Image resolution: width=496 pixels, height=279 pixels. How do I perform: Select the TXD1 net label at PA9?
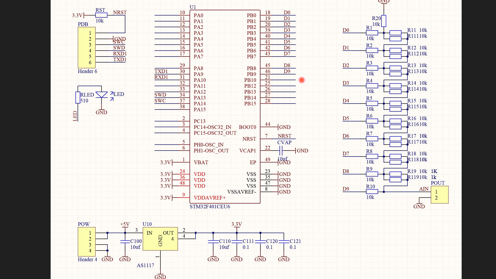pos(161,71)
